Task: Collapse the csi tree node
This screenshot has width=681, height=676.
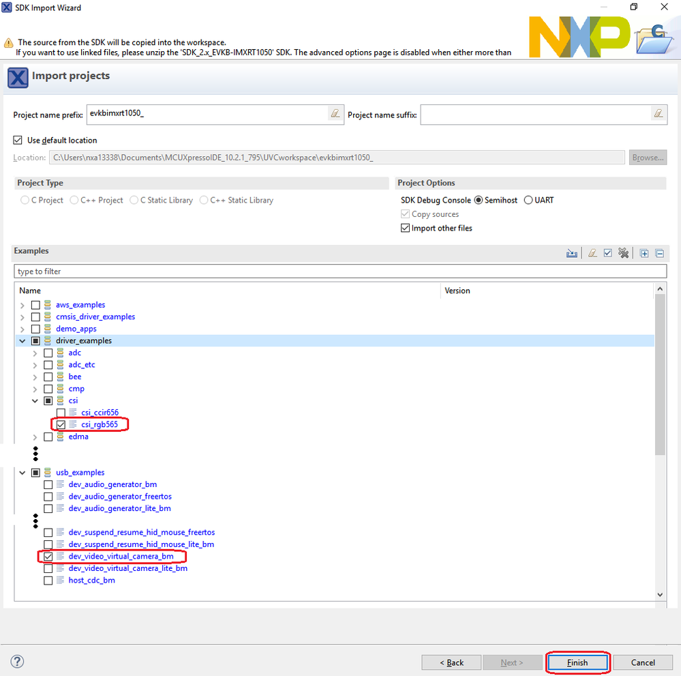Action: (35, 401)
